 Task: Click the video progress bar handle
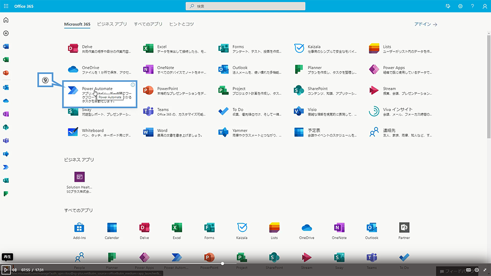click(222, 263)
